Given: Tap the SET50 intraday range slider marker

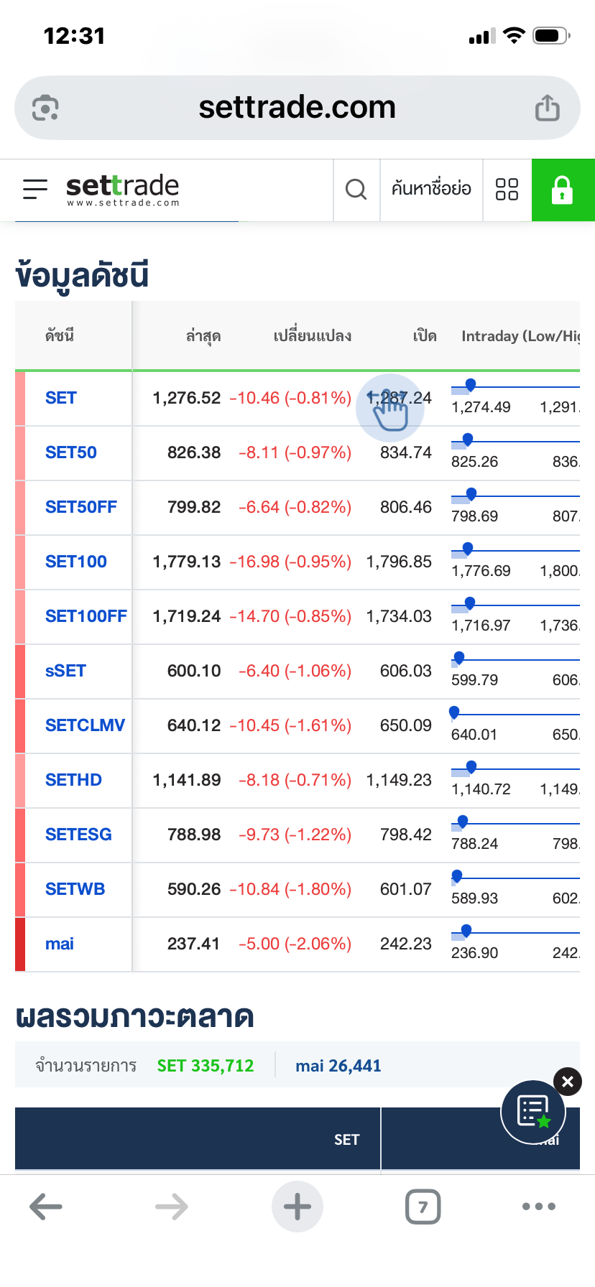Looking at the screenshot, I should 468,439.
